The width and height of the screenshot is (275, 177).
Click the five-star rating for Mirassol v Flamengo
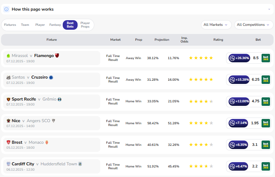point(201,58)
